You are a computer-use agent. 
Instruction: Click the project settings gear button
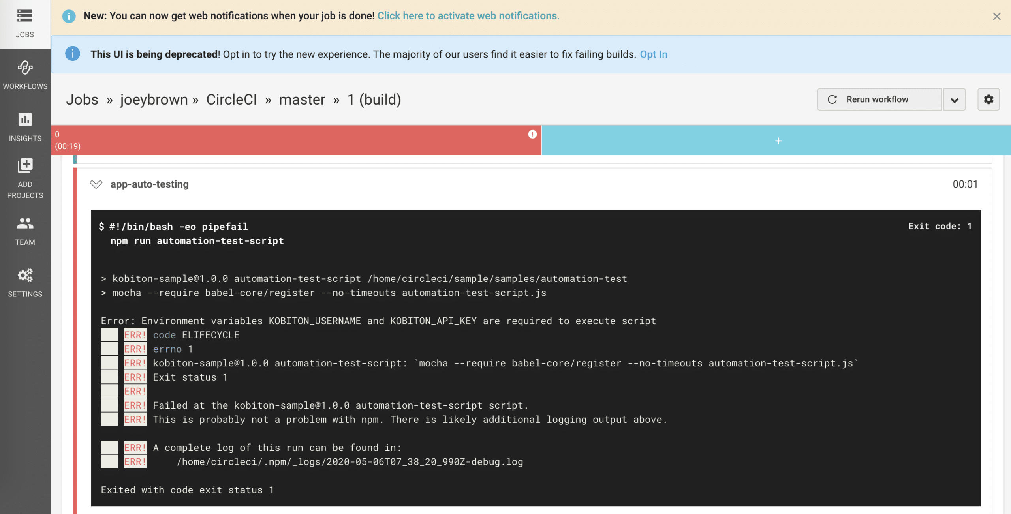(x=988, y=99)
